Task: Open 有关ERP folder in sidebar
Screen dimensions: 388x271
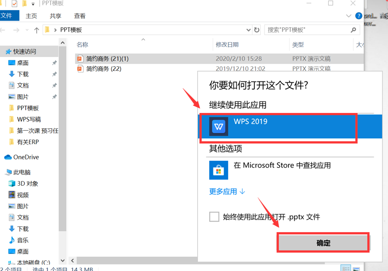Action: click(28, 142)
